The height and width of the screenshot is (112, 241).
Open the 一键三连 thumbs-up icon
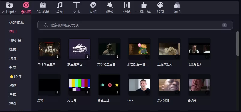click(143, 5)
